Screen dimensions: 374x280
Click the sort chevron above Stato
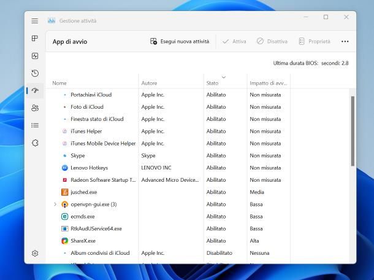[224, 77]
